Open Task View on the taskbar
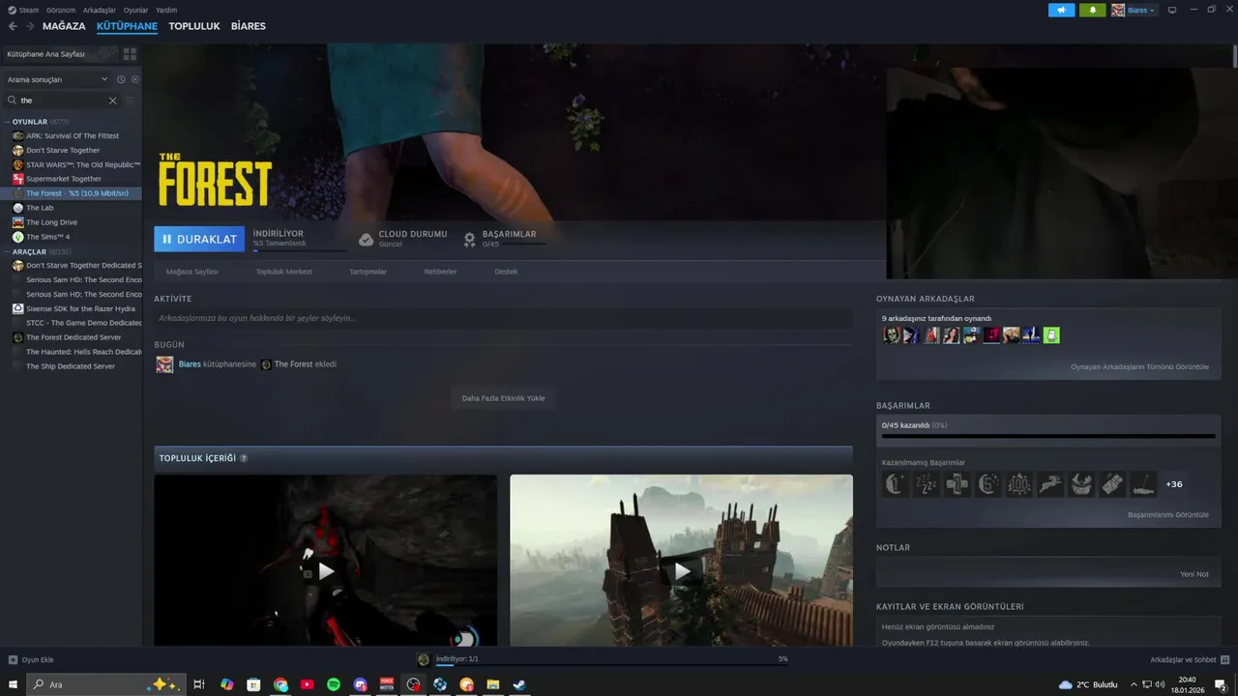Screen dimensions: 1238x696 [x=199, y=684]
